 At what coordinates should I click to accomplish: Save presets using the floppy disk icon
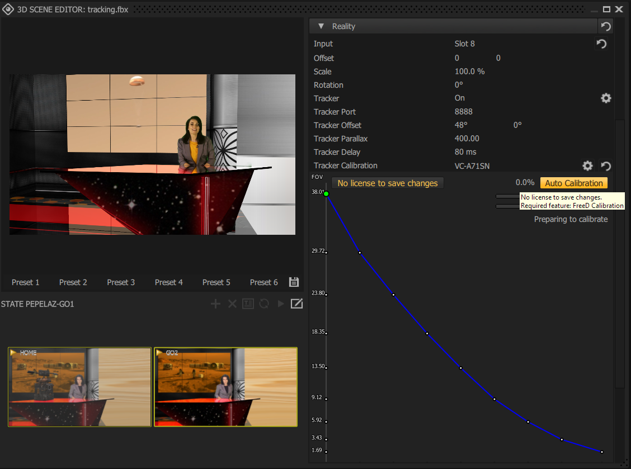[294, 282]
